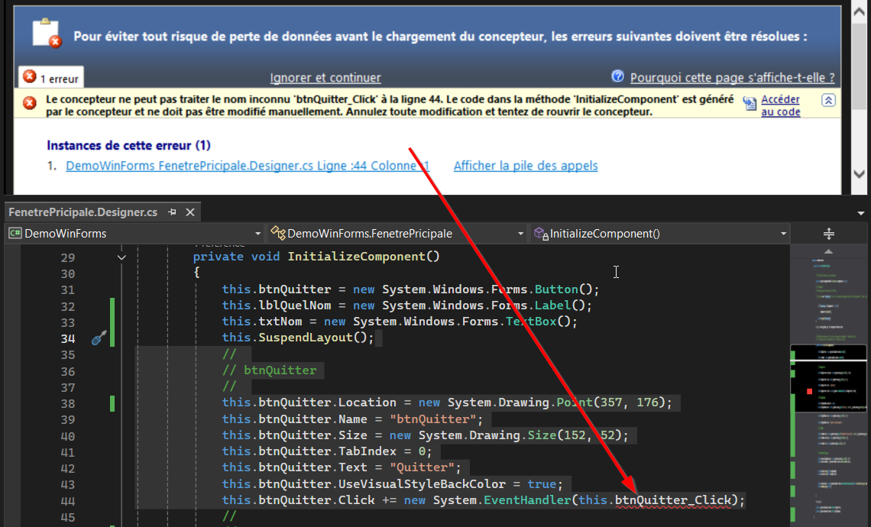The height and width of the screenshot is (527, 871).
Task: Click the screwdriver quick action icon on line 34
Action: pos(98,338)
